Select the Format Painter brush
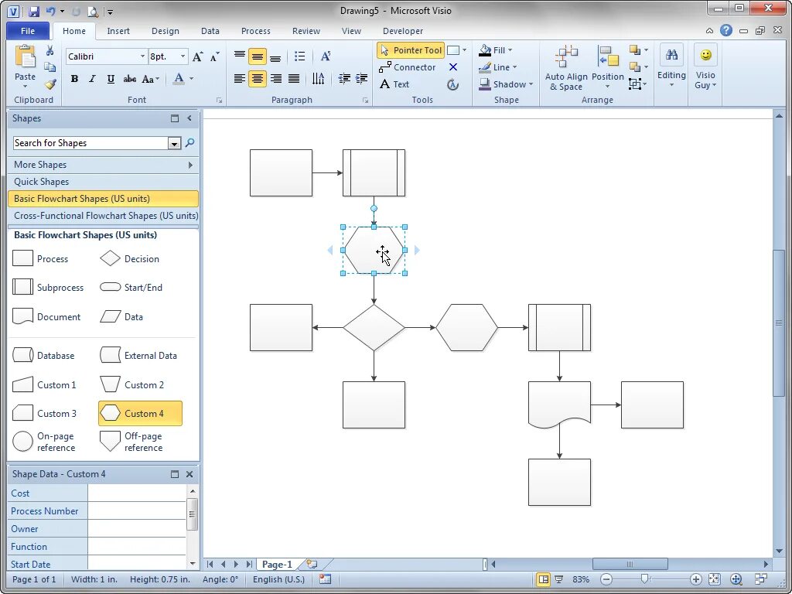Screen dimensions: 792x594 click(x=49, y=84)
